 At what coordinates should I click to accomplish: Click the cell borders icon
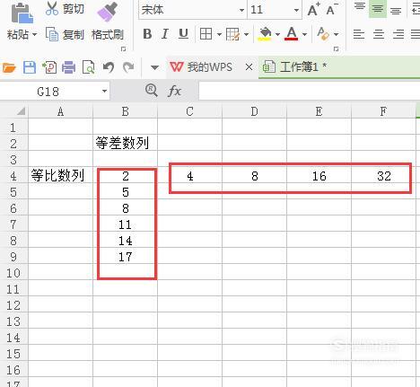[206, 34]
